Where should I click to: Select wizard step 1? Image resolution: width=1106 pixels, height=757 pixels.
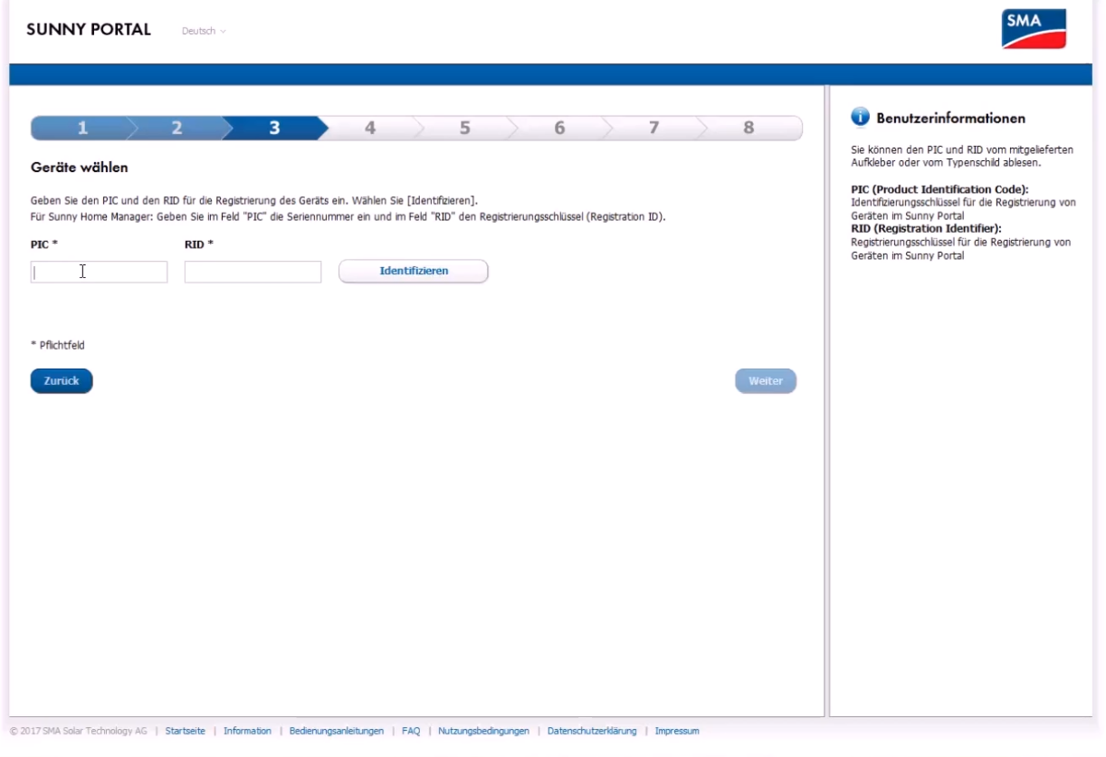click(x=81, y=129)
